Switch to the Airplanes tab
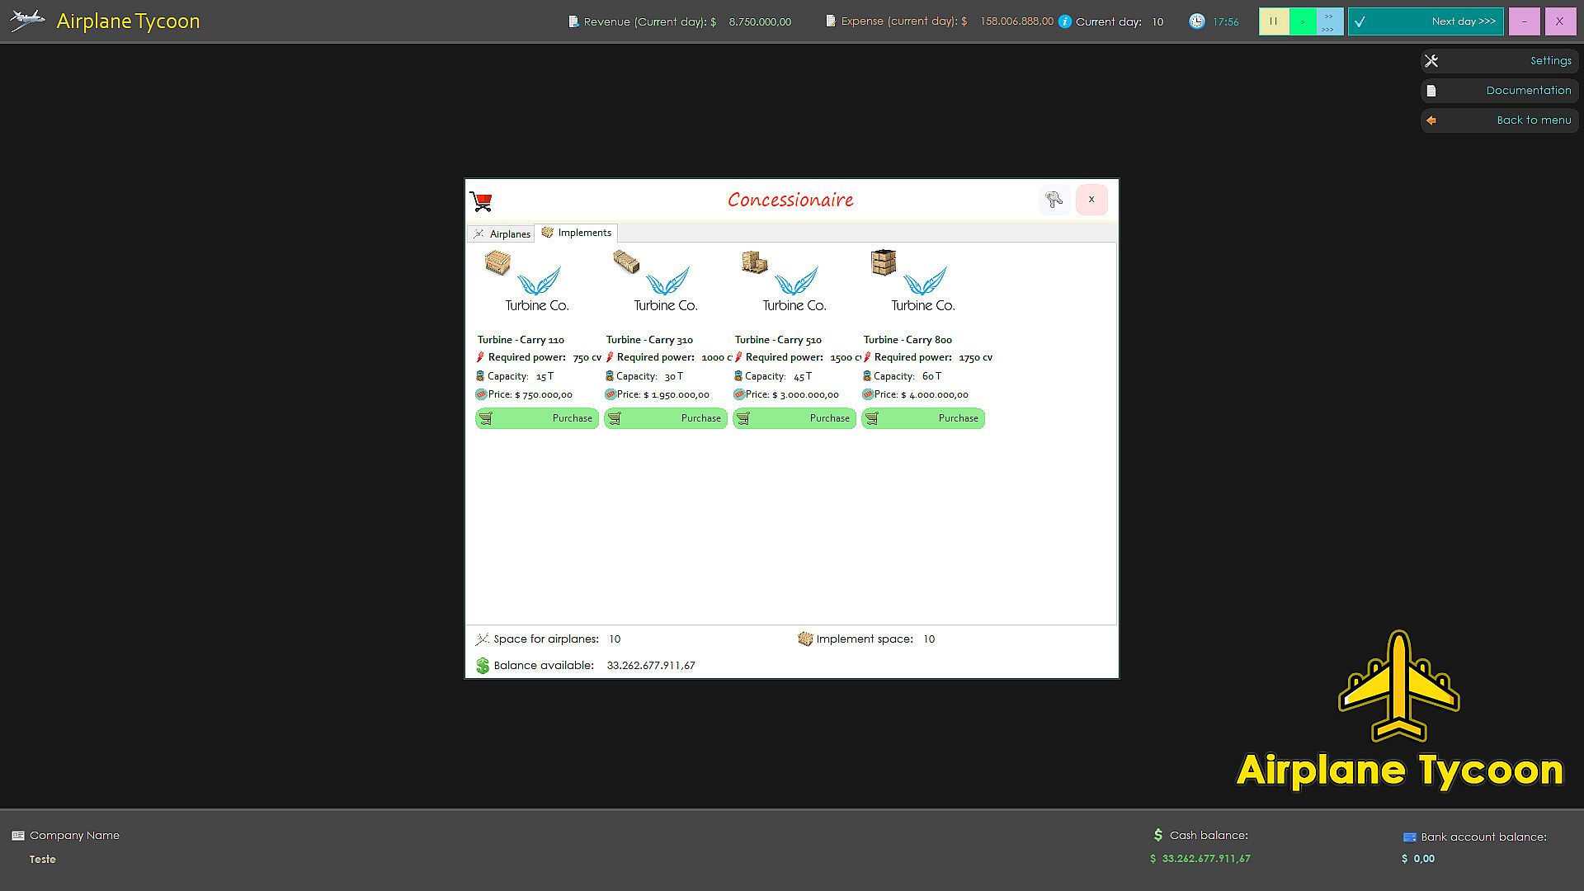The height and width of the screenshot is (891, 1584). 502,234
